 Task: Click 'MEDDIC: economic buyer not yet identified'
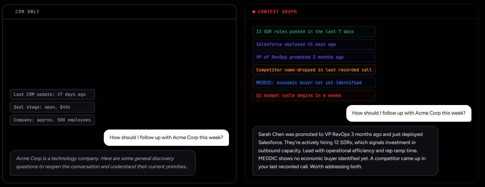314,83
